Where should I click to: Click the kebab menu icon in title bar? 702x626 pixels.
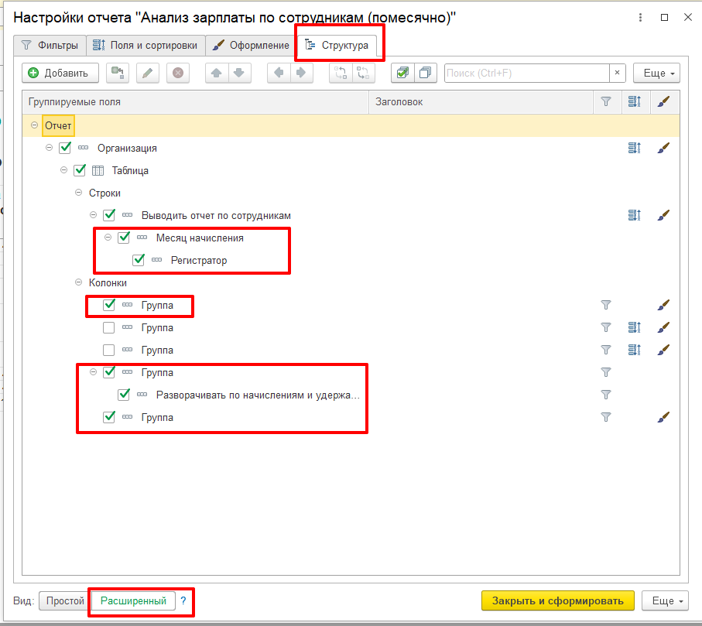[639, 17]
